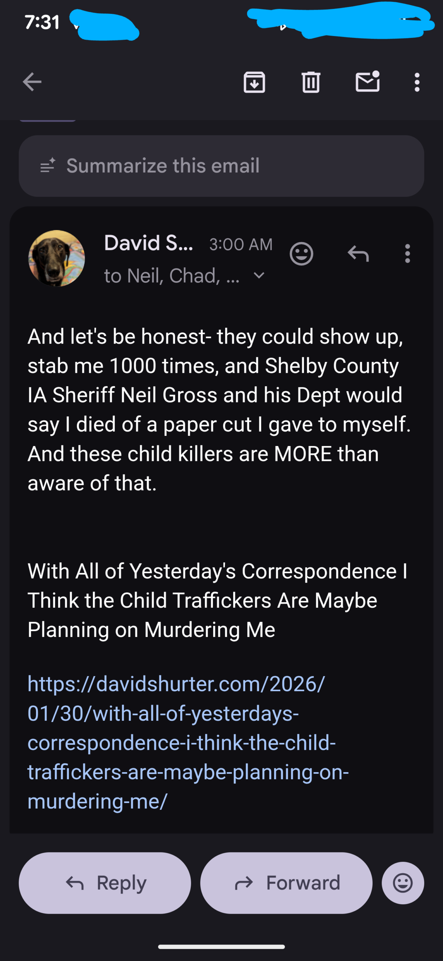Tap the 7:31 status bar clock
The image size is (443, 961).
[42, 22]
